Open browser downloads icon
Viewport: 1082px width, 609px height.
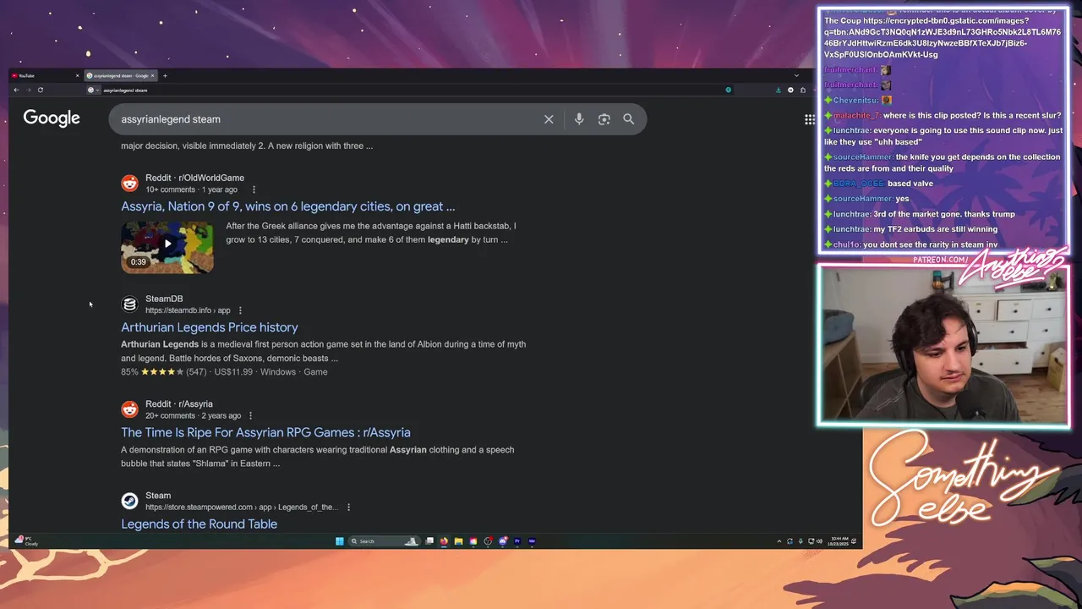tap(779, 90)
